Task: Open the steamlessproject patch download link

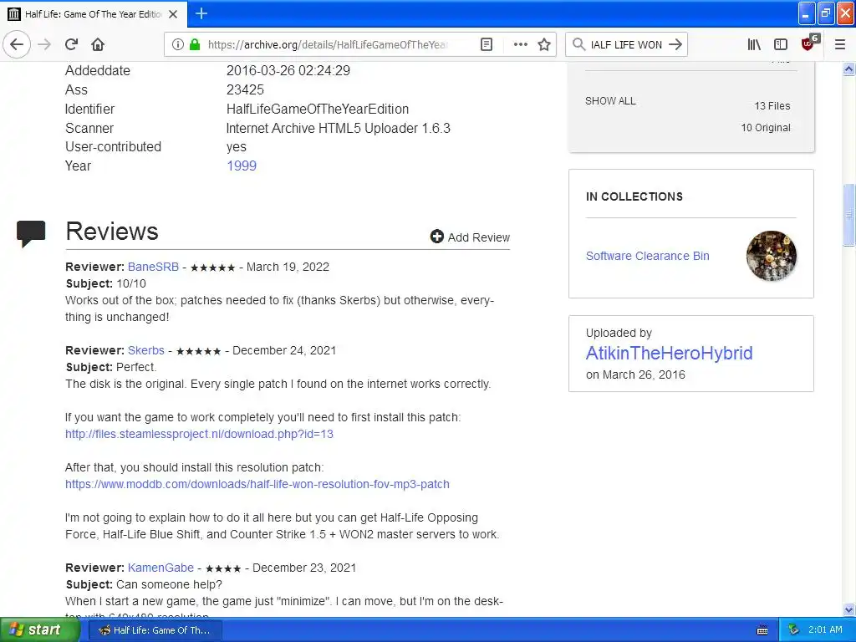Action: tap(199, 434)
